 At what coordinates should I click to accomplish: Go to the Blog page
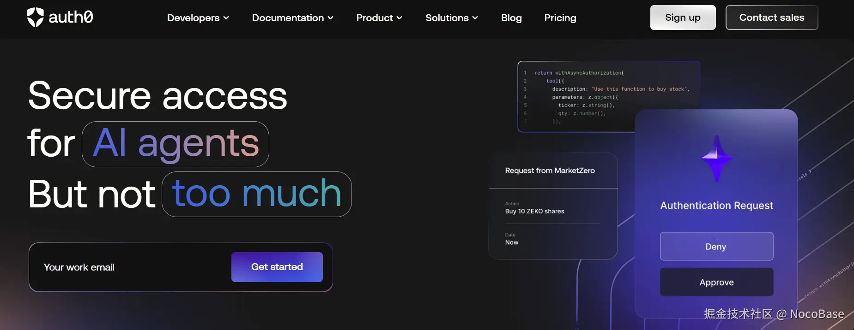pos(511,18)
